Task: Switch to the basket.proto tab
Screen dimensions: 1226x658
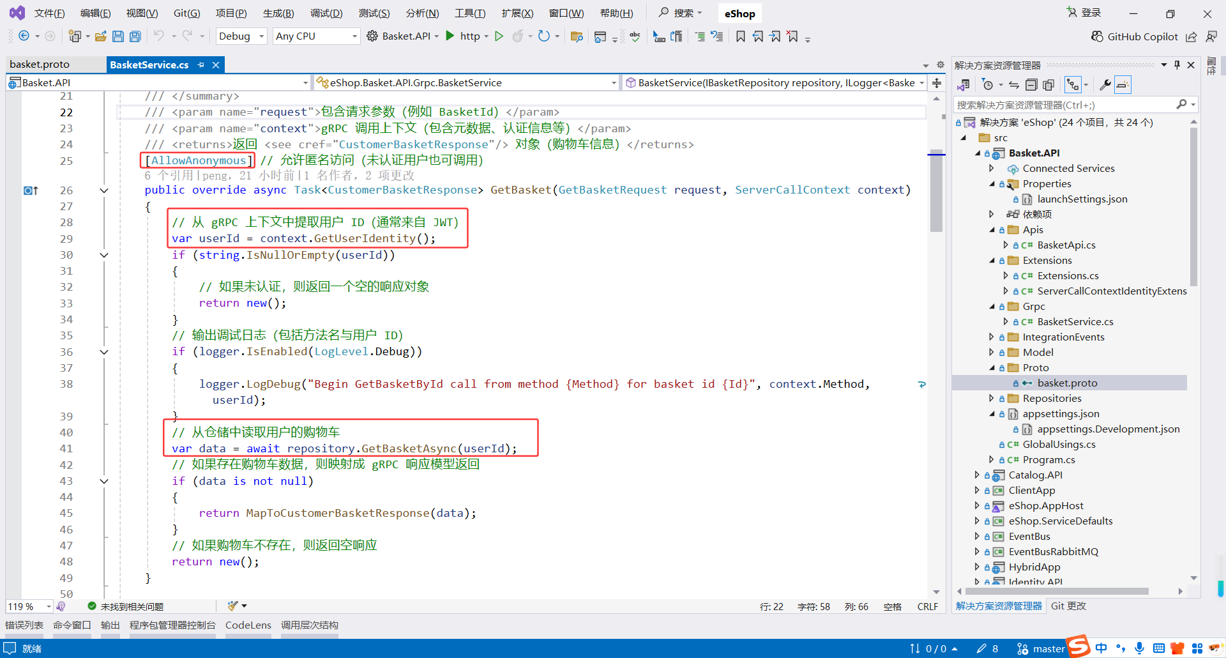Action: click(40, 64)
